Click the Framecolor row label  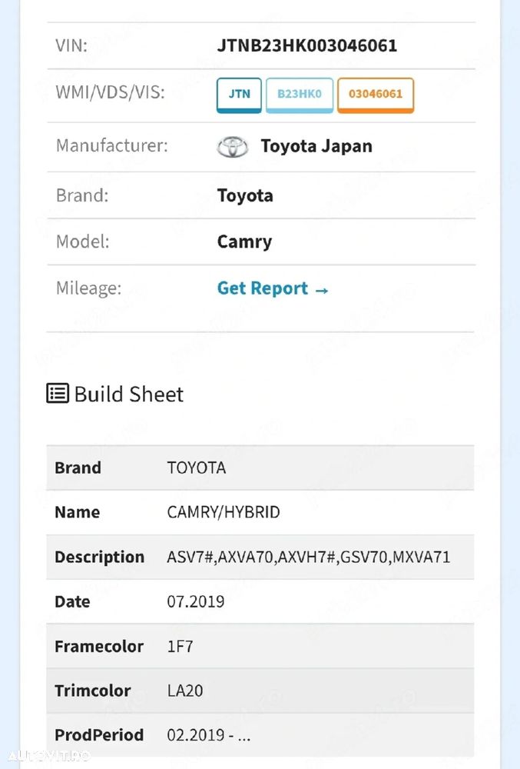pos(99,647)
